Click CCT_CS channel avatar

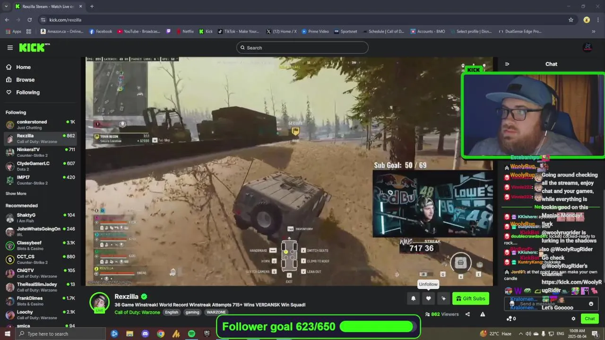coord(10,259)
